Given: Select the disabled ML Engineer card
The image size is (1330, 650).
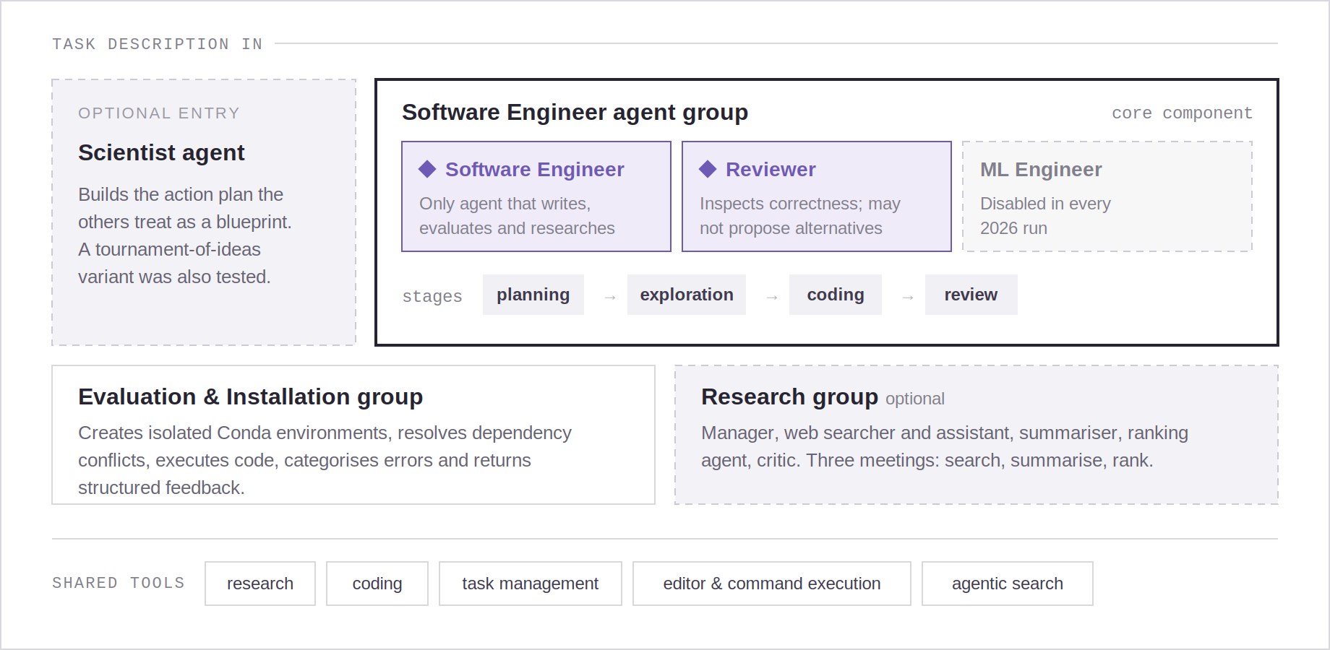Looking at the screenshot, I should pos(1107,196).
